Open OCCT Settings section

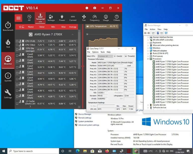click(8, 94)
